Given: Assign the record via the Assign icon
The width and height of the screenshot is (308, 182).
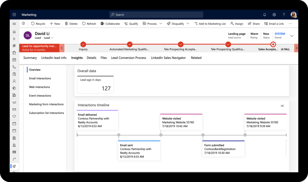Looking at the screenshot, I should click(237, 23).
